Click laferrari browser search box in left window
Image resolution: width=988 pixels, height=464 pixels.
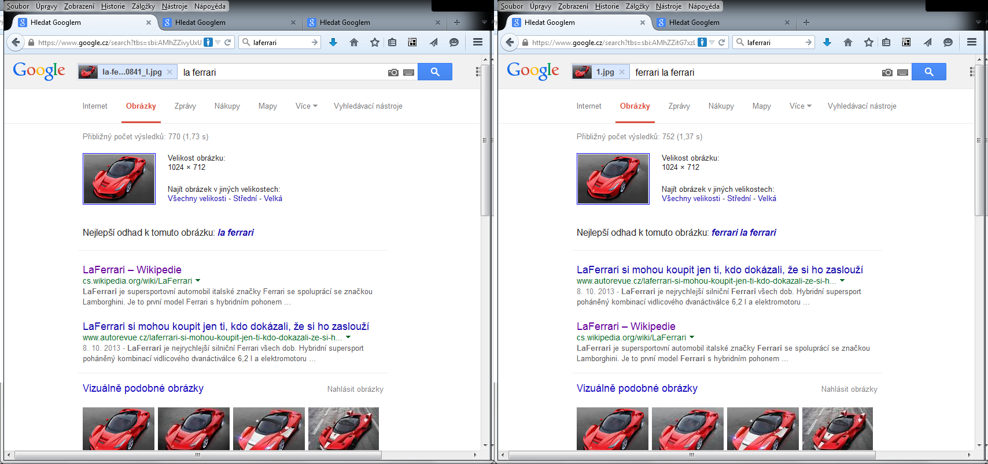point(281,42)
